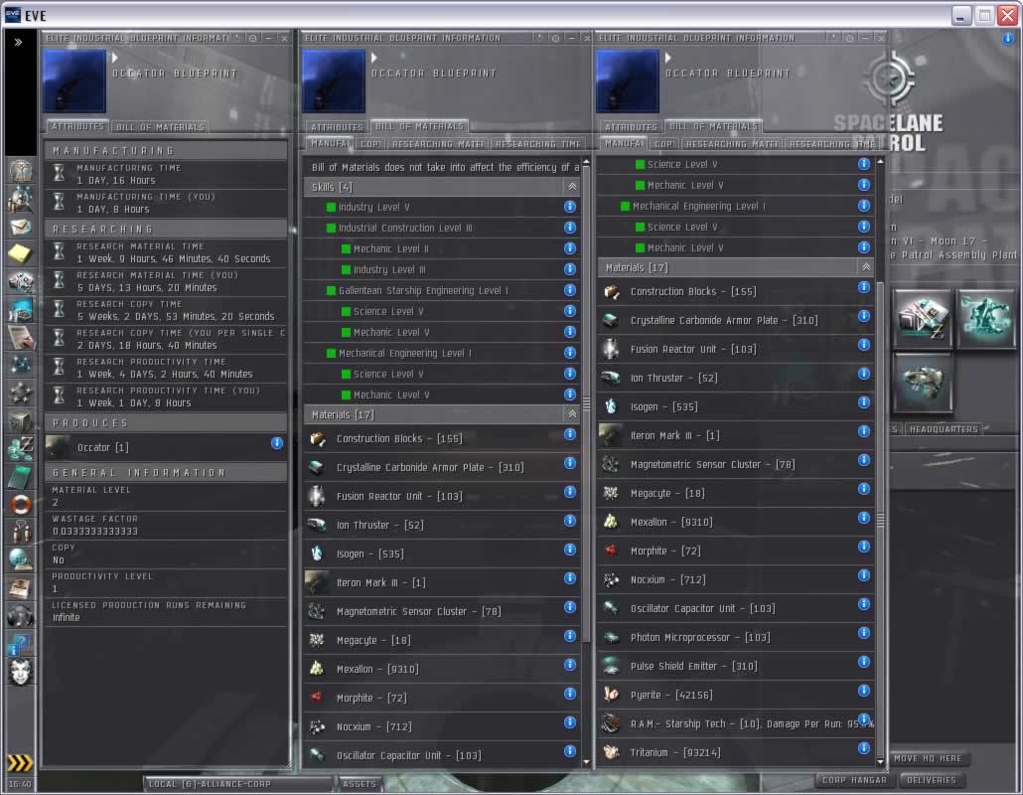Click the Corp Hangar button
Screen dimensions: 1023x795
pos(854,780)
